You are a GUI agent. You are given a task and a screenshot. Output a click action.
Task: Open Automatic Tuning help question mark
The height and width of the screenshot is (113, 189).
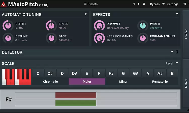point(86,14)
